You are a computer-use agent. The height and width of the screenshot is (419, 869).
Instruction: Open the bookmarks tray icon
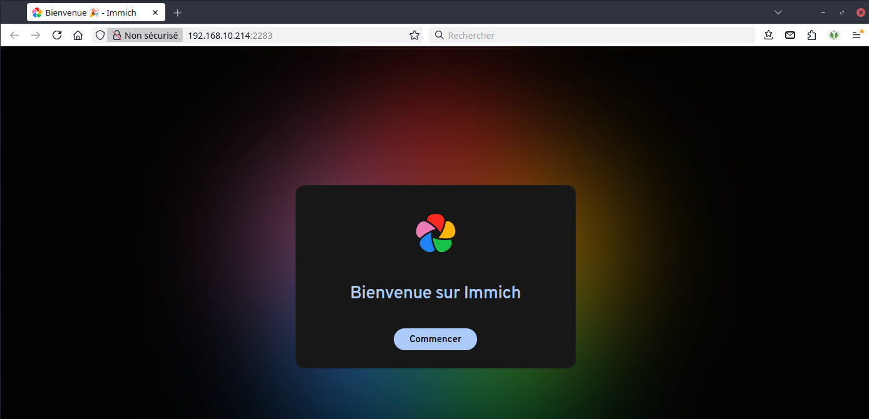coord(769,36)
